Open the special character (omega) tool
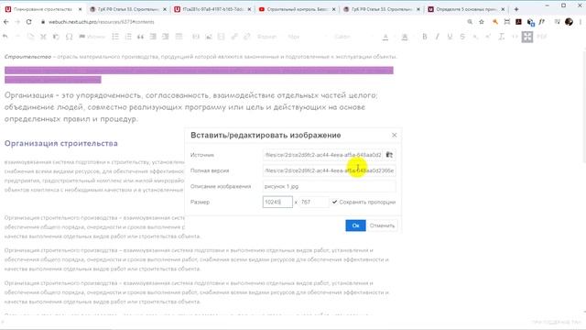Image resolution: width=586 pixels, height=330 pixels. (x=70, y=37)
